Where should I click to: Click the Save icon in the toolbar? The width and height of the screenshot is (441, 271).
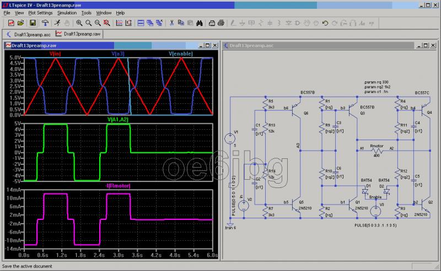pyautogui.click(x=33, y=23)
